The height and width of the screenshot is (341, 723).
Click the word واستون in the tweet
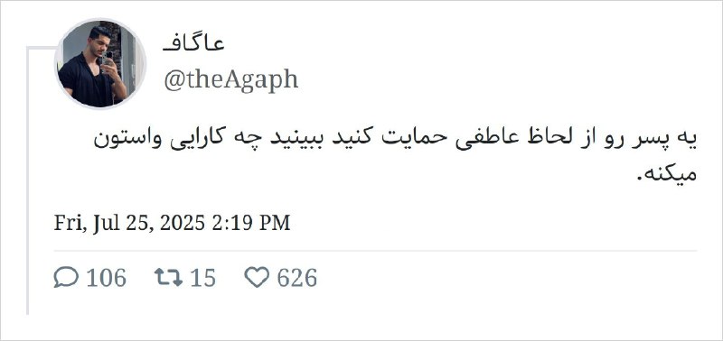(x=127, y=140)
